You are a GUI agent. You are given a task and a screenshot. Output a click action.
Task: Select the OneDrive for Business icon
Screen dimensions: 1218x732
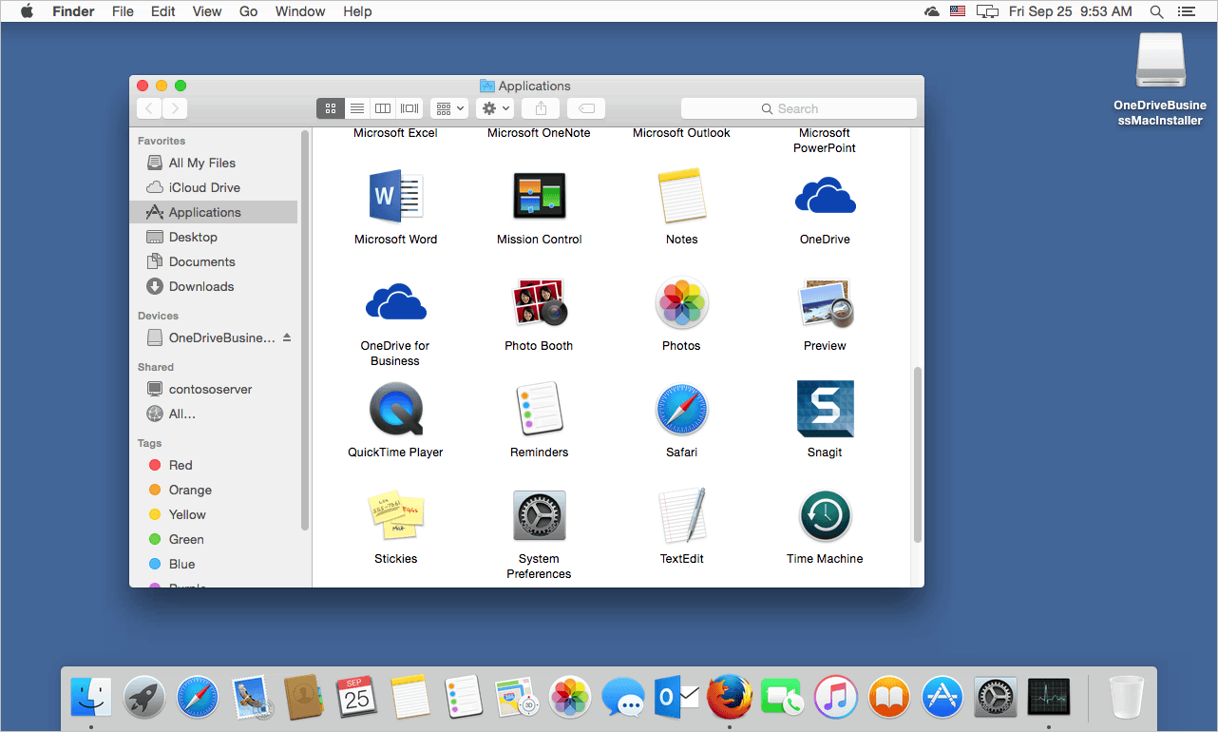tap(395, 302)
